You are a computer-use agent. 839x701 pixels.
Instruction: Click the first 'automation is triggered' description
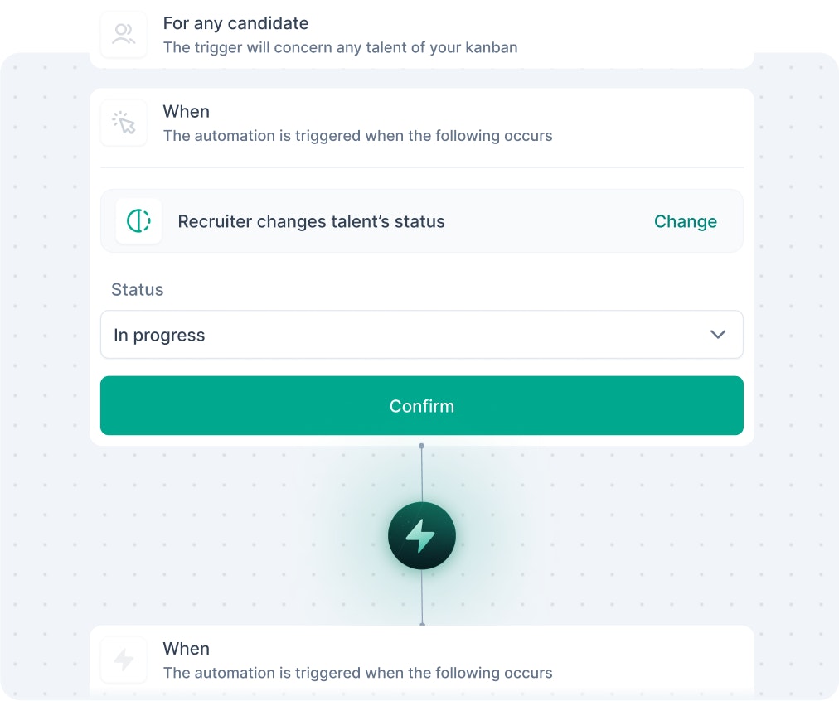pyautogui.click(x=357, y=136)
